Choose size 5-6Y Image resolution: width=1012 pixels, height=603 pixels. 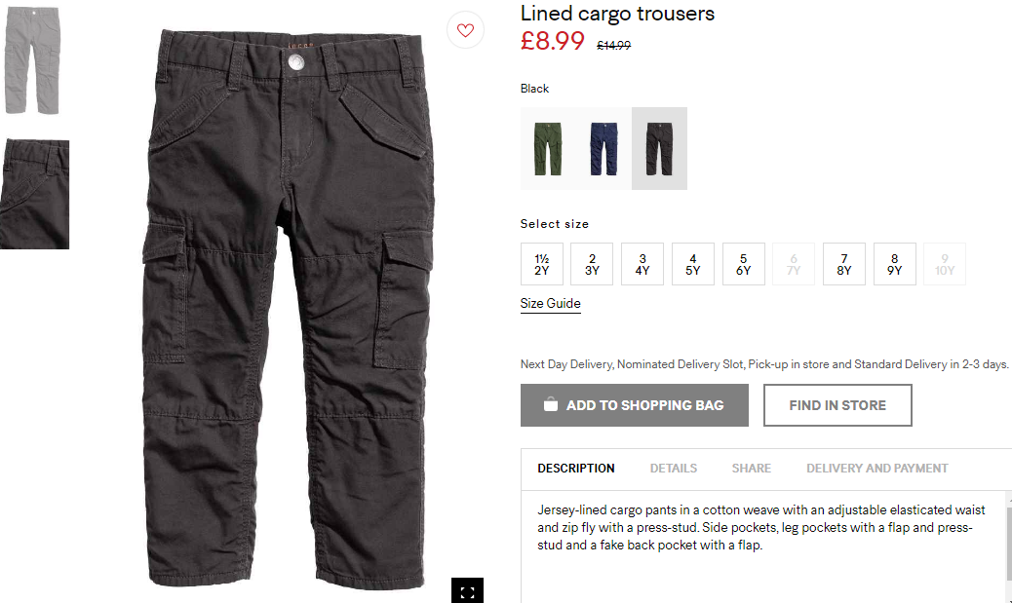click(x=744, y=264)
